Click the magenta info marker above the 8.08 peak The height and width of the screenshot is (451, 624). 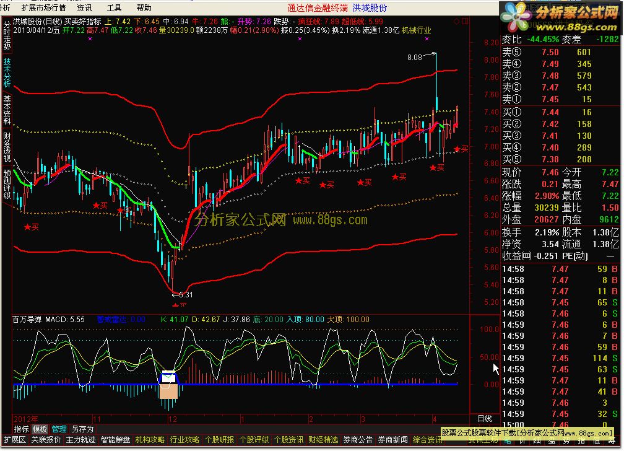tap(427, 39)
